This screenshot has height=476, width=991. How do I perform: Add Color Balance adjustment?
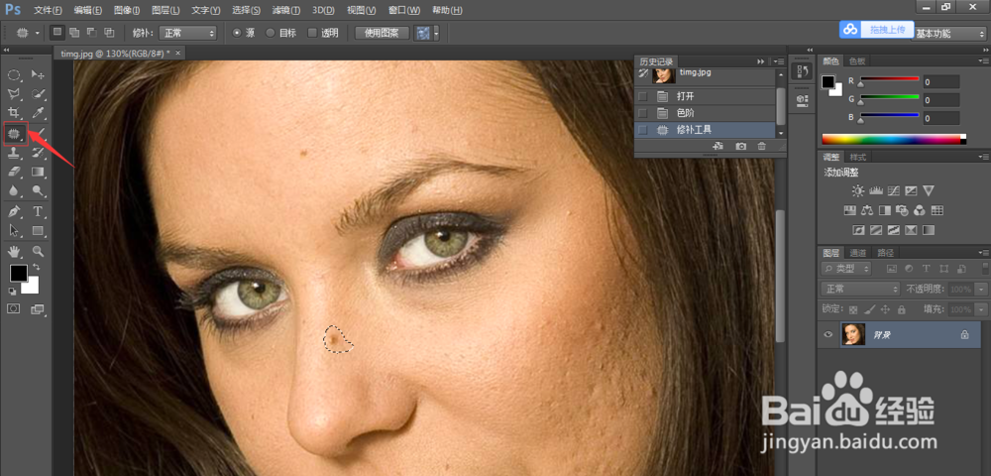tap(866, 210)
